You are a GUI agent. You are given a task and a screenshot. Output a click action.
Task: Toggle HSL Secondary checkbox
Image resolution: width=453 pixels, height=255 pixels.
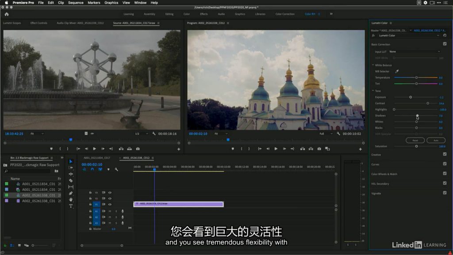pos(445,183)
